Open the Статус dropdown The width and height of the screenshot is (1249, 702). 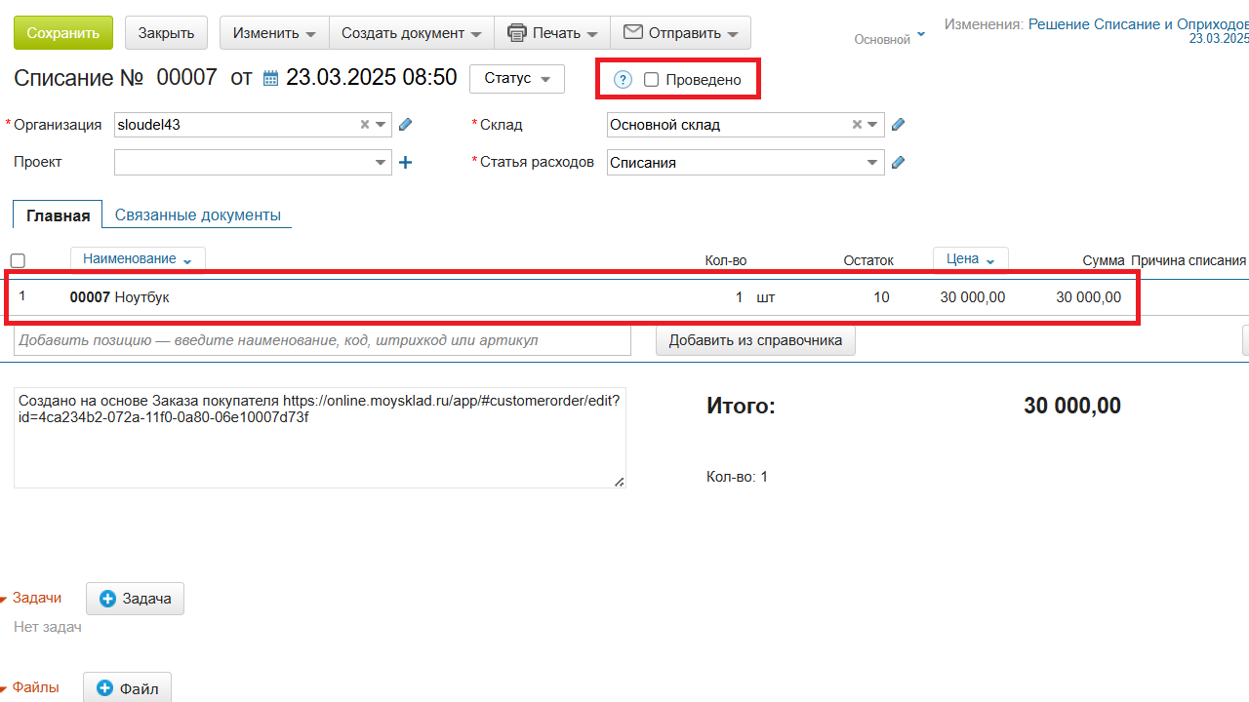coord(516,78)
